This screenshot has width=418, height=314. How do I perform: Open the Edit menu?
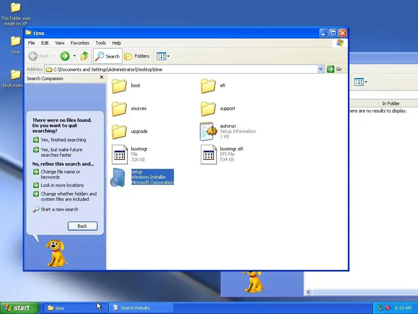point(45,43)
